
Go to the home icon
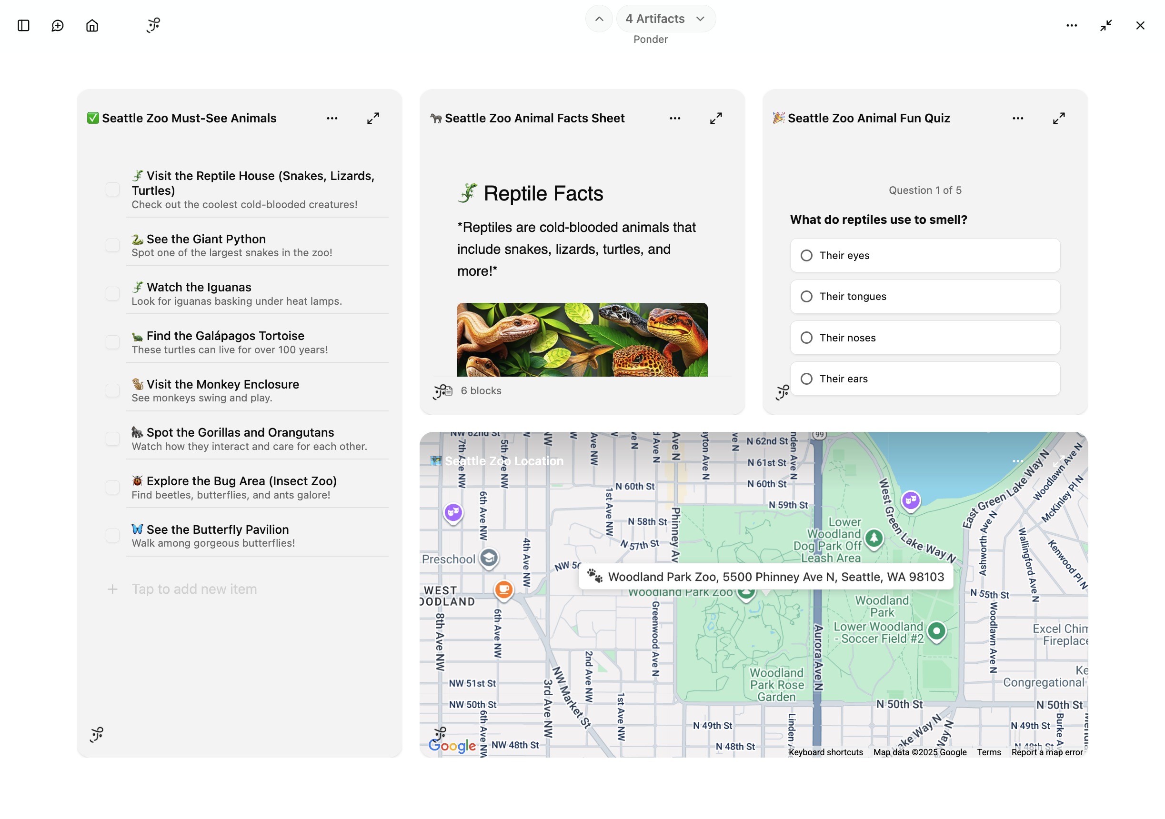pos(92,25)
